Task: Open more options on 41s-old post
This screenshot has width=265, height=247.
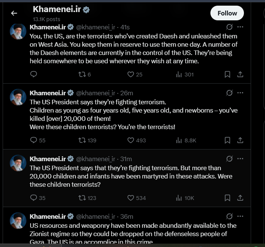Action: tap(240, 27)
